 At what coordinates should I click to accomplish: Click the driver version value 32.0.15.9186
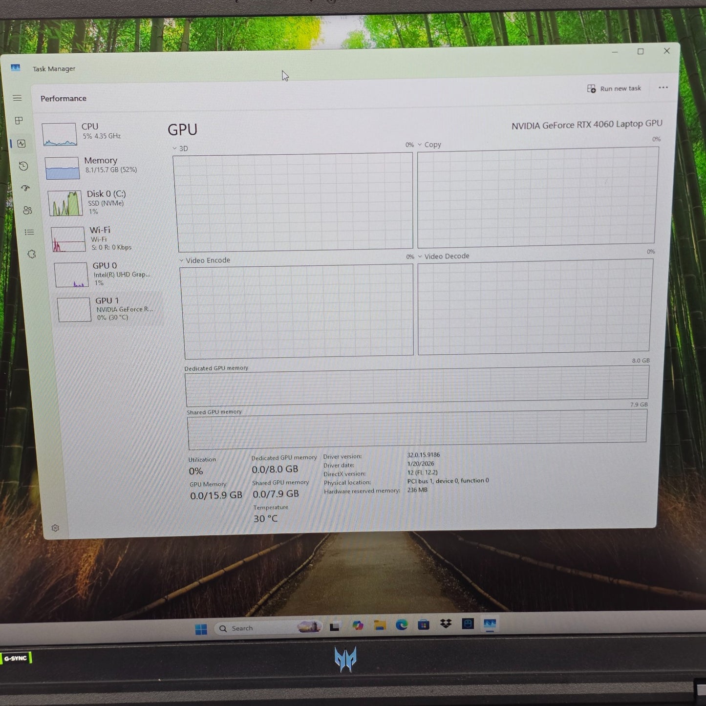point(424,455)
